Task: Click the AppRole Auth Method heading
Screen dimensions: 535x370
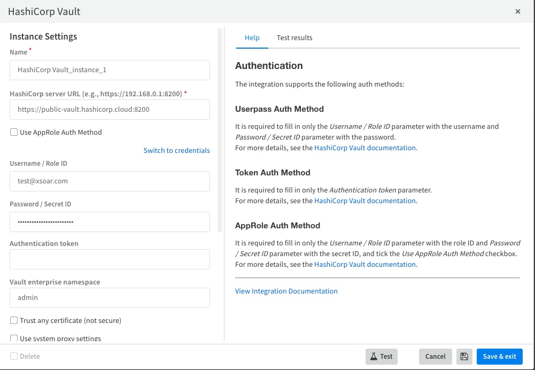Action: point(278,225)
